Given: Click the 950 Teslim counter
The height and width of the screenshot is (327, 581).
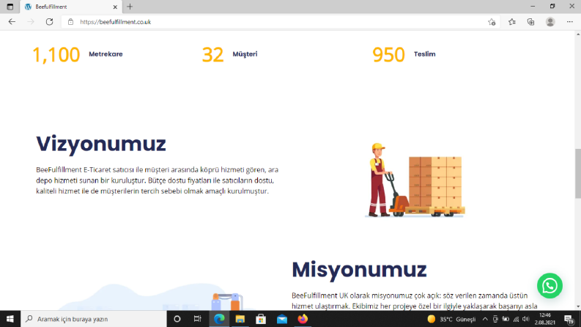Looking at the screenshot, I should [x=404, y=54].
